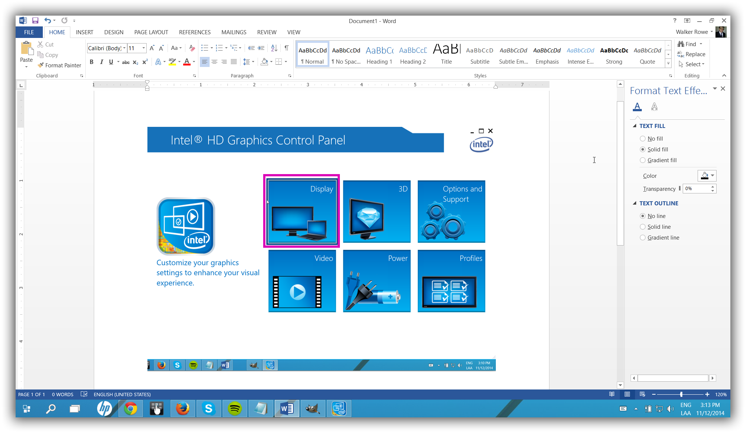Collapse the TEXT OUTLINE section
The width and height of the screenshot is (746, 433).
click(x=635, y=203)
